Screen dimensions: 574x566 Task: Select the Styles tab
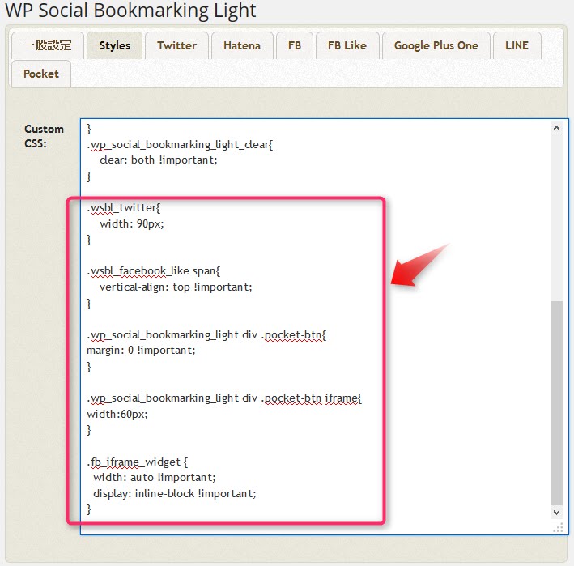pyautogui.click(x=115, y=45)
